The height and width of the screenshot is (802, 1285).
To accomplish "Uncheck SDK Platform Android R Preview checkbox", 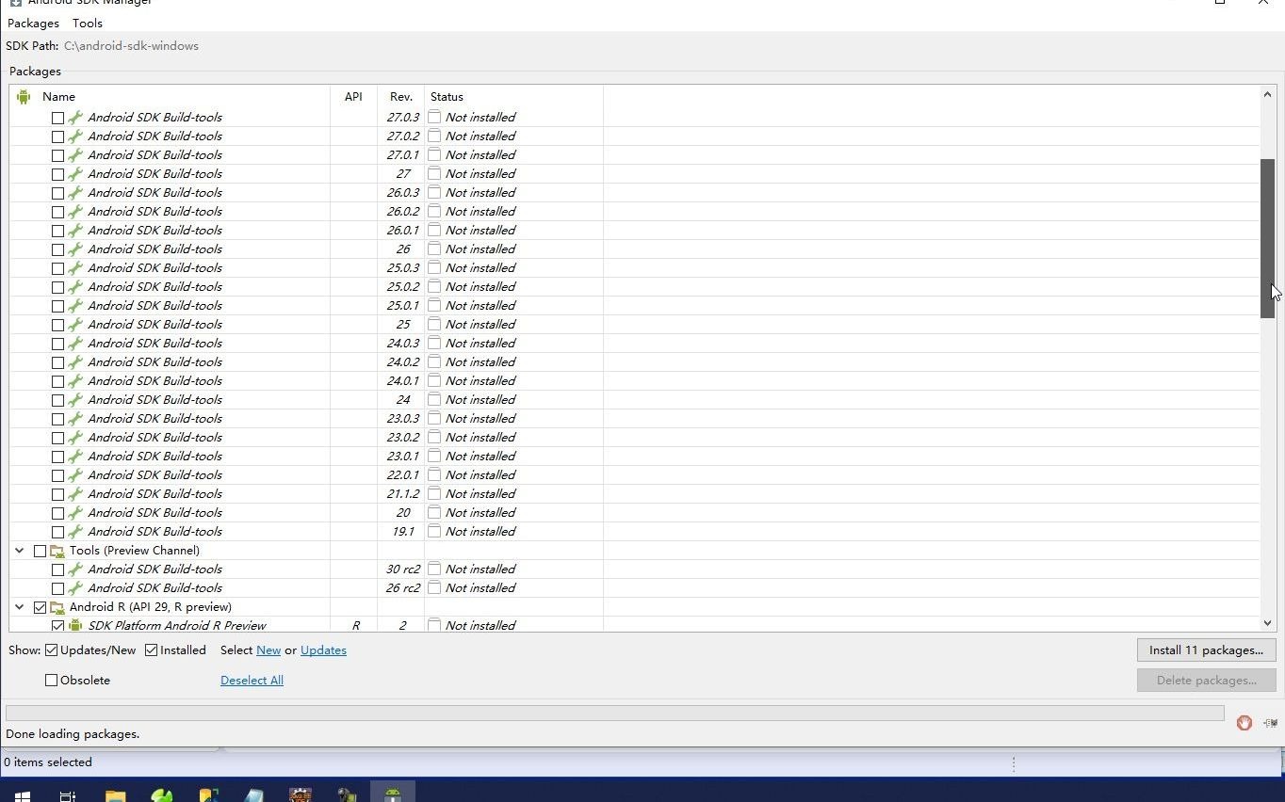I will click(x=57, y=626).
